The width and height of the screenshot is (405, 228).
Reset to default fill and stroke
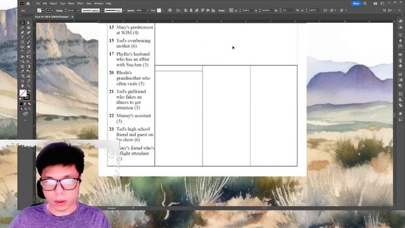[20, 99]
